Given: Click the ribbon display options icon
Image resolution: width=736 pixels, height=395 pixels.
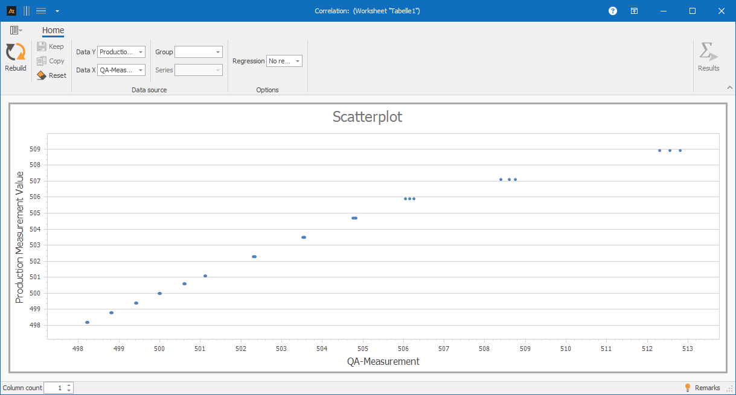Looking at the screenshot, I should click(x=635, y=11).
